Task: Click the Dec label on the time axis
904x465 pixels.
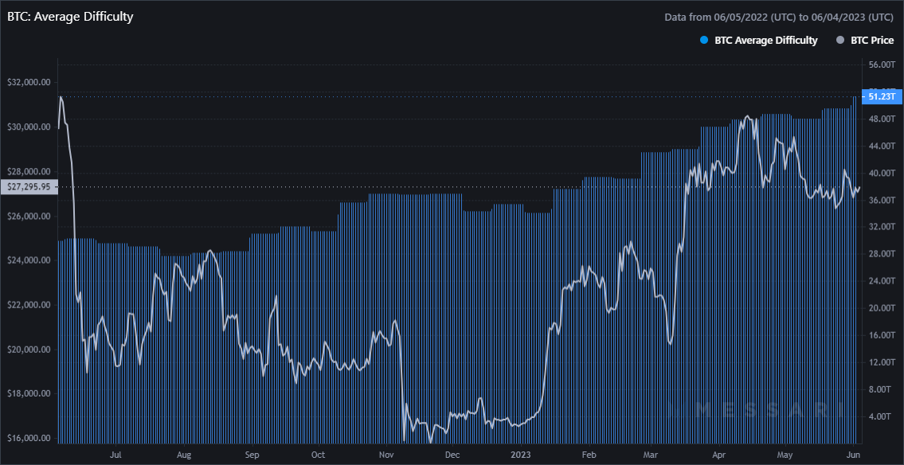Action: [452, 454]
